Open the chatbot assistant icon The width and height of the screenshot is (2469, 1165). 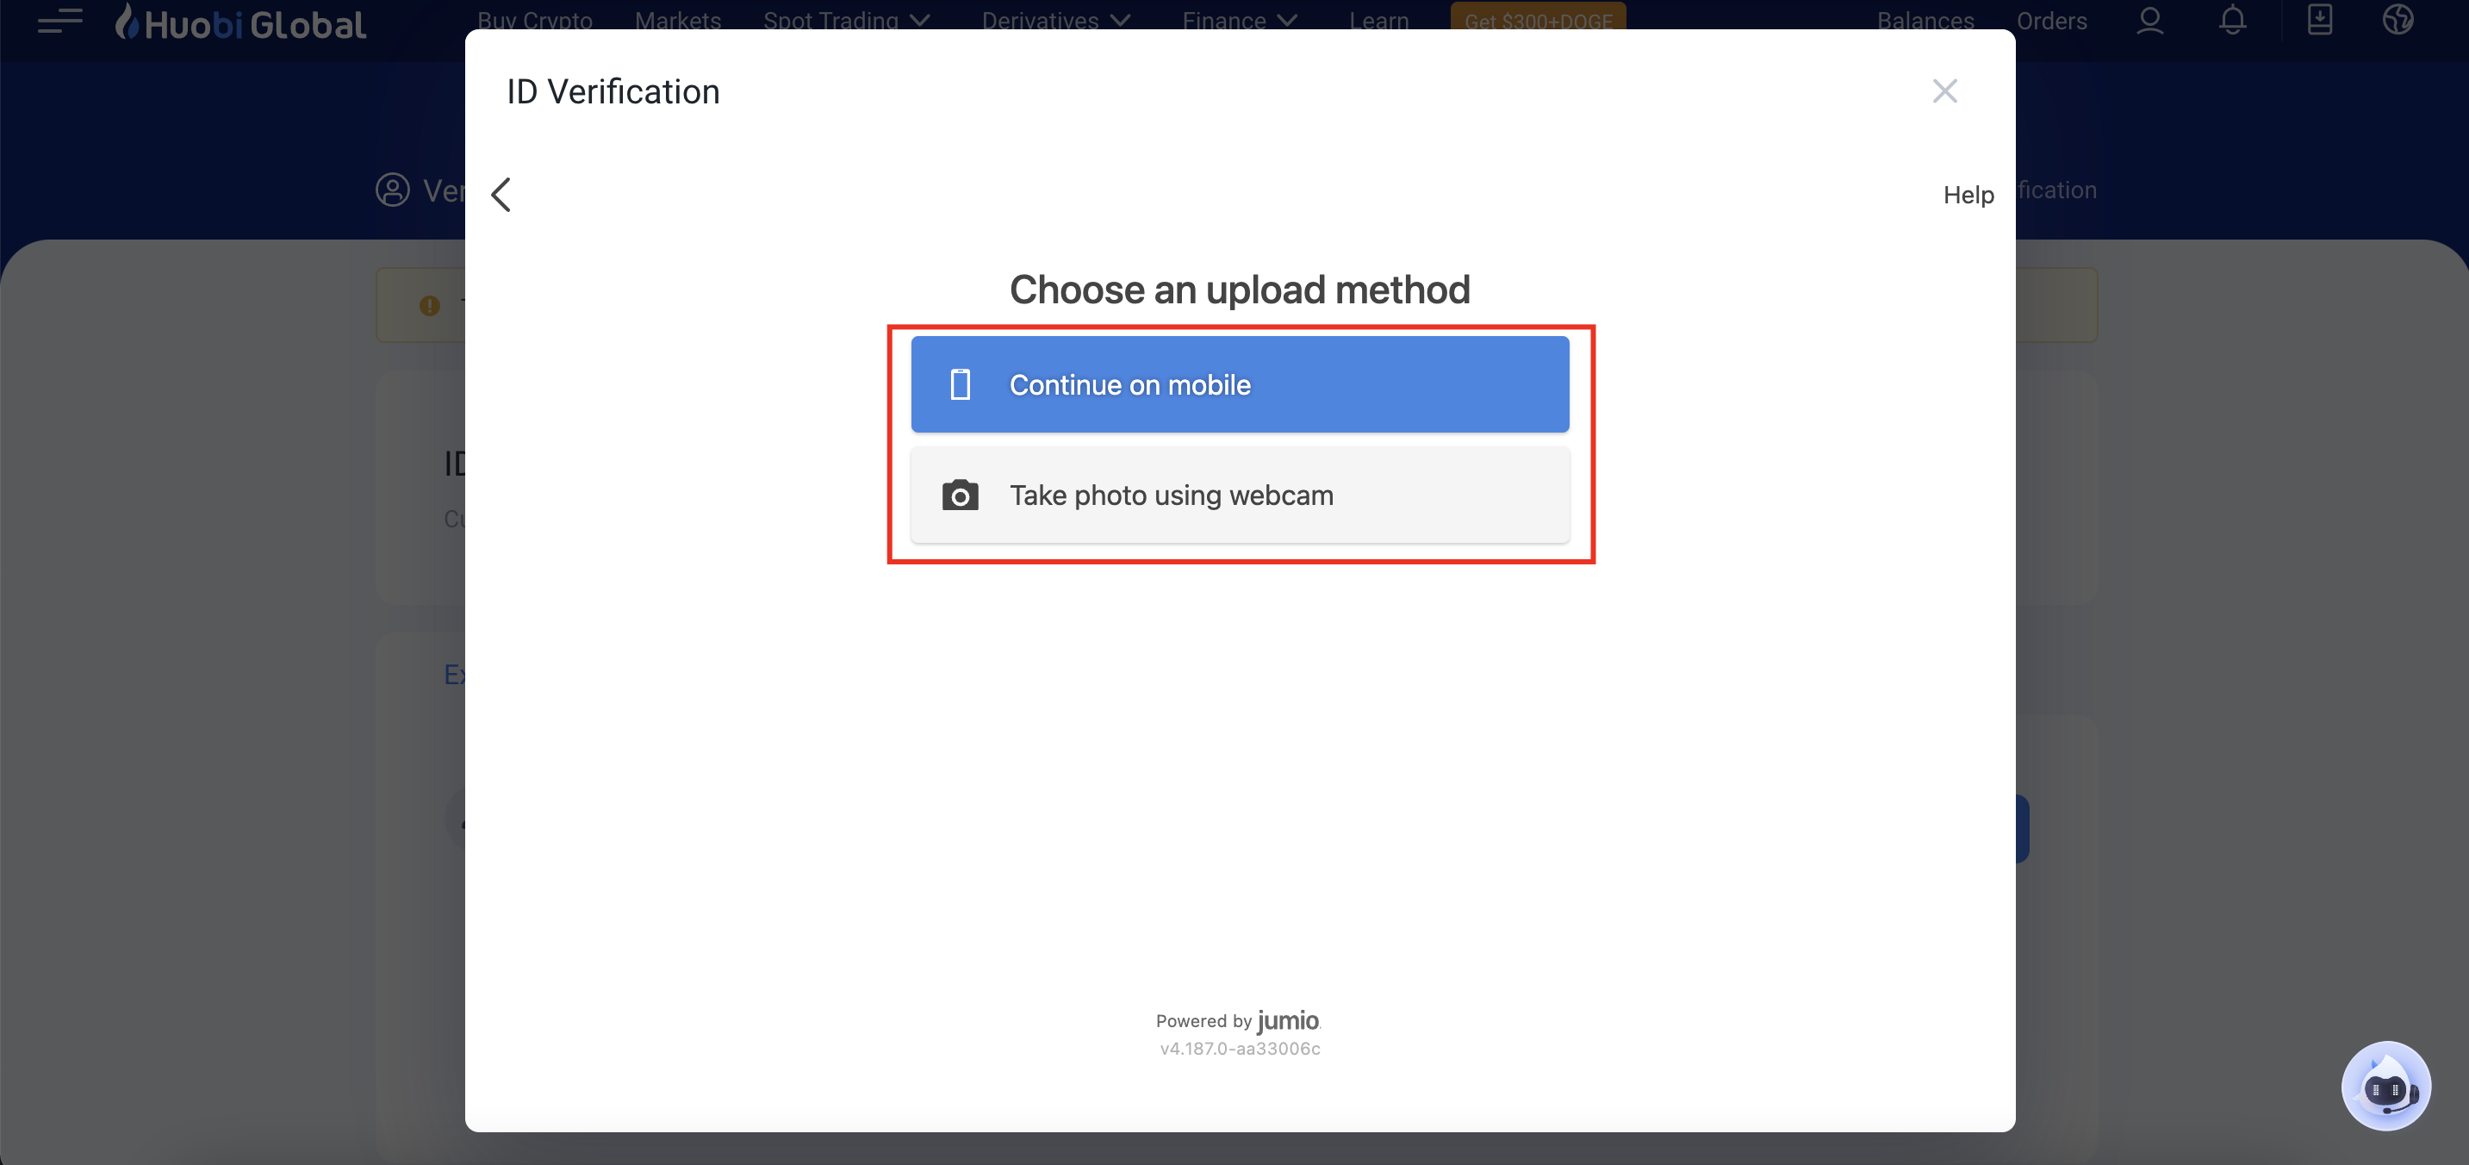pyautogui.click(x=2385, y=1087)
